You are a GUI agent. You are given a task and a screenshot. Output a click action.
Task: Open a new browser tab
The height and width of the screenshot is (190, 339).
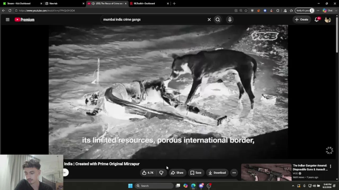[x=174, y=3]
